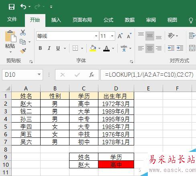The height and width of the screenshot is (176, 196).
Task: Select column D header
Action: (116, 88)
